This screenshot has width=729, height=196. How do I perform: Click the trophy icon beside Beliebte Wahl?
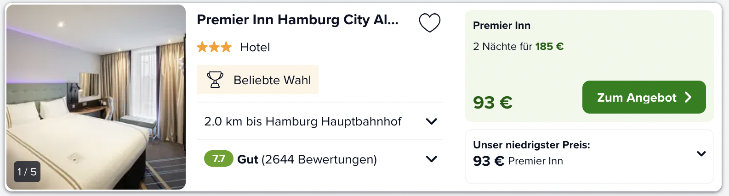(215, 80)
